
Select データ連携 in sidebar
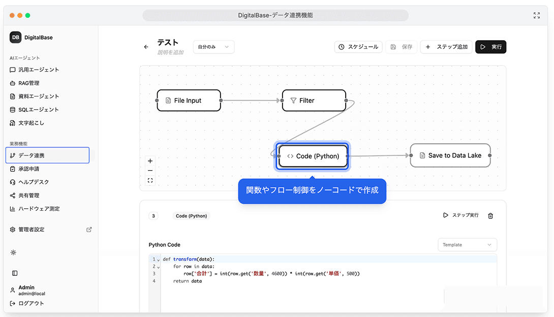[47, 155]
